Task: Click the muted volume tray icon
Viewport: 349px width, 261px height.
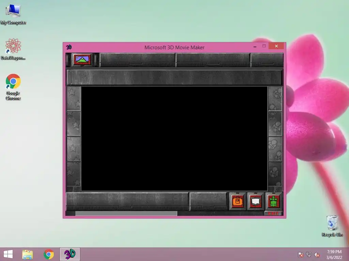Action: tap(317, 255)
